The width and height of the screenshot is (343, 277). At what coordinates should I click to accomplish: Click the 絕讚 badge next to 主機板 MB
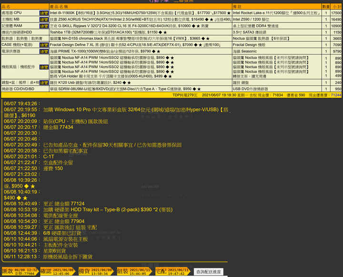tap(44, 20)
